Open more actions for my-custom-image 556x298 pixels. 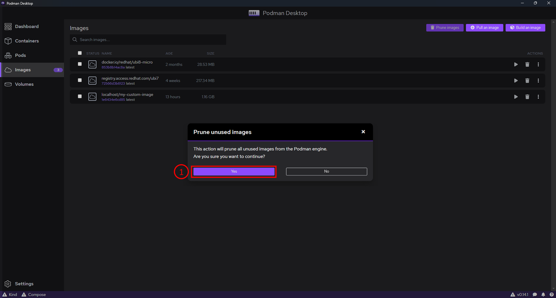coord(538,97)
